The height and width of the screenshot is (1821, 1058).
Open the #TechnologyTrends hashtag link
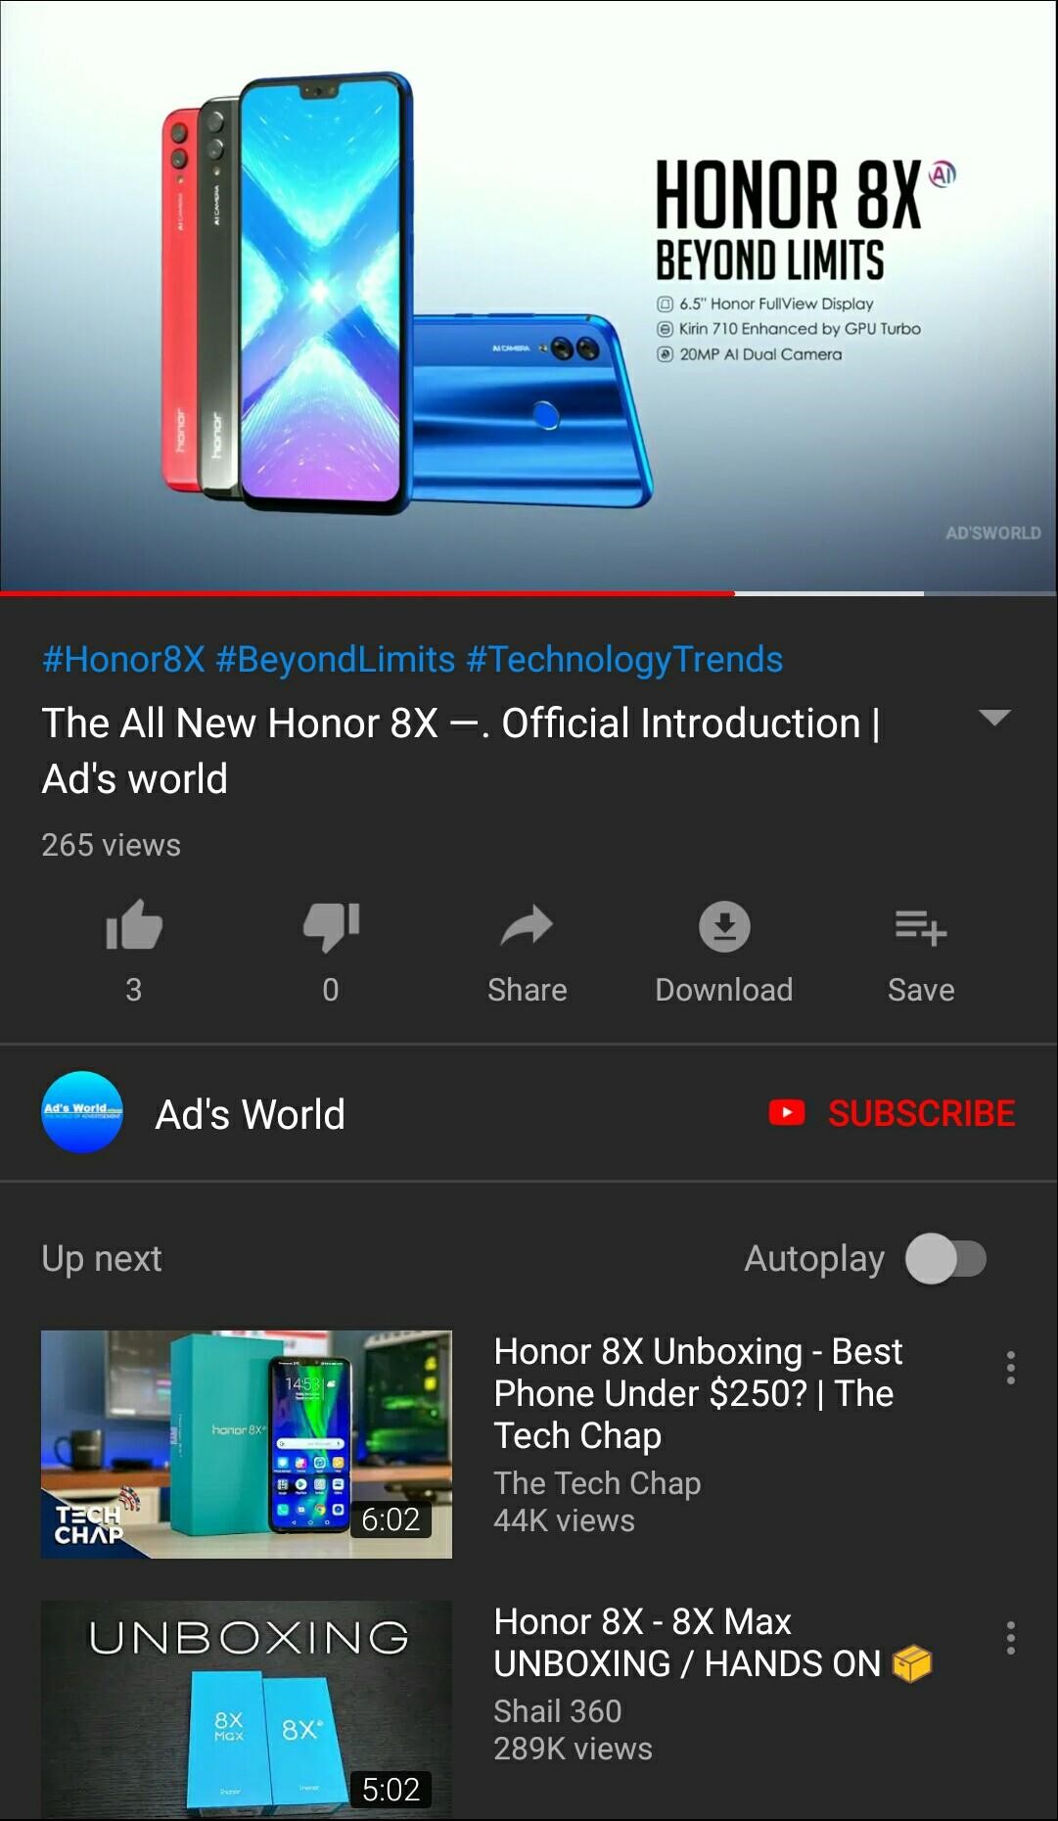624,660
